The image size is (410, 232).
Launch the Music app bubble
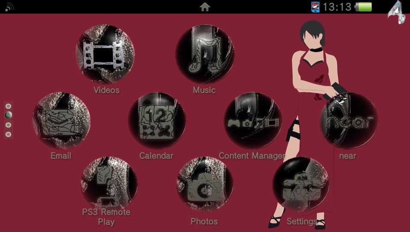point(205,54)
